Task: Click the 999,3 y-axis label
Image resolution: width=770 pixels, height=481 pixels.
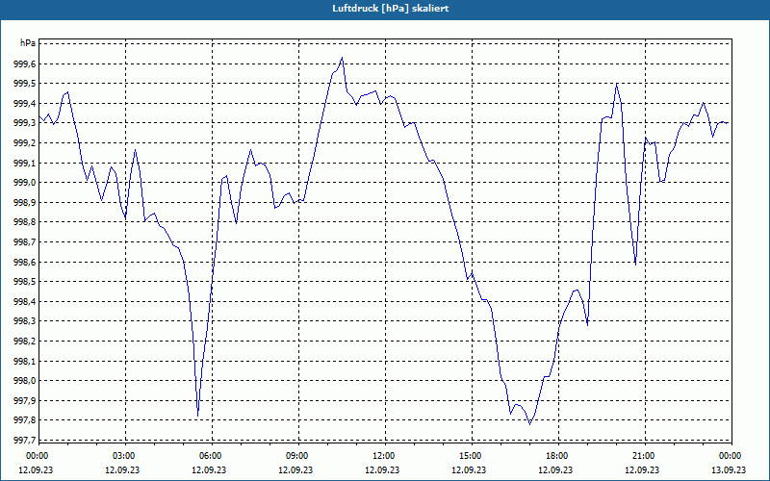Action: click(25, 123)
